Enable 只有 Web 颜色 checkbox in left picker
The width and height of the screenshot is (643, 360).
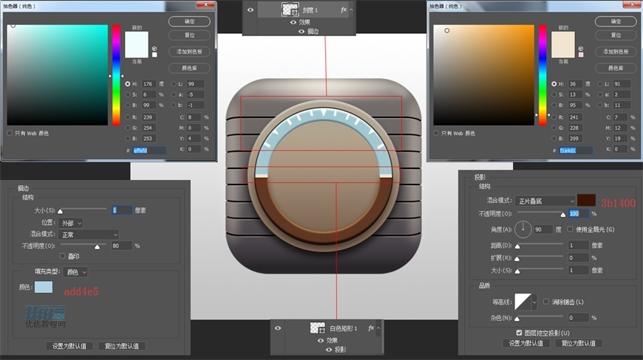click(10, 134)
